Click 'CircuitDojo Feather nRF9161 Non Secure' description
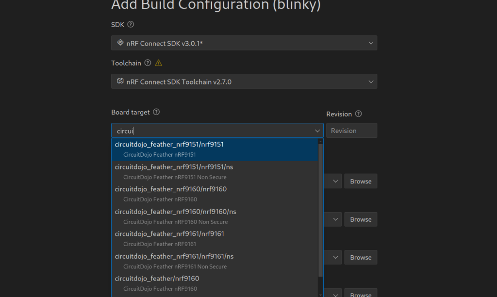Screen dimensions: 497x297 pyautogui.click(x=175, y=266)
